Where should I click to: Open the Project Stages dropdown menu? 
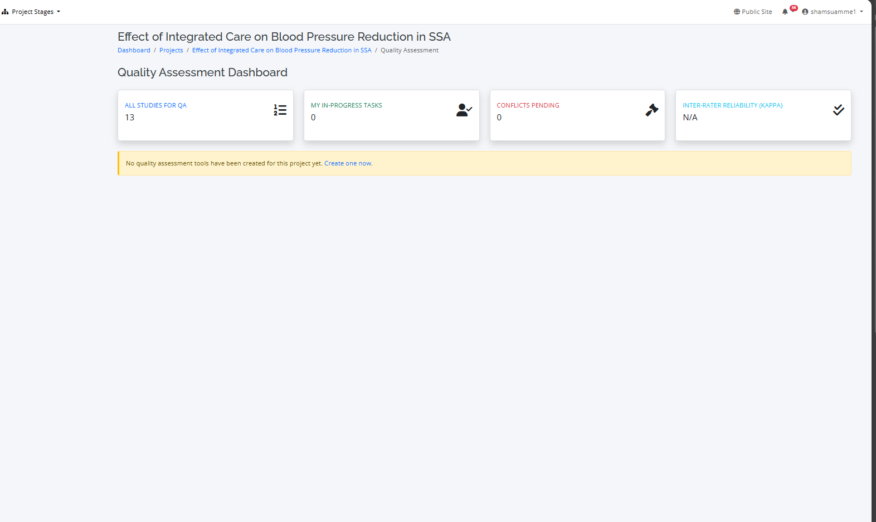(x=33, y=12)
